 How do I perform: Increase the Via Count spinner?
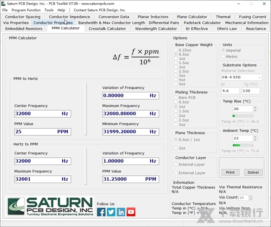(x=251, y=196)
